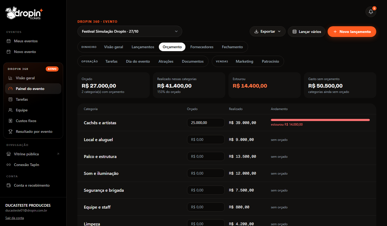Expand the Exportar dropdown chevron
Screen dimensions: 387x226
(x=279, y=32)
